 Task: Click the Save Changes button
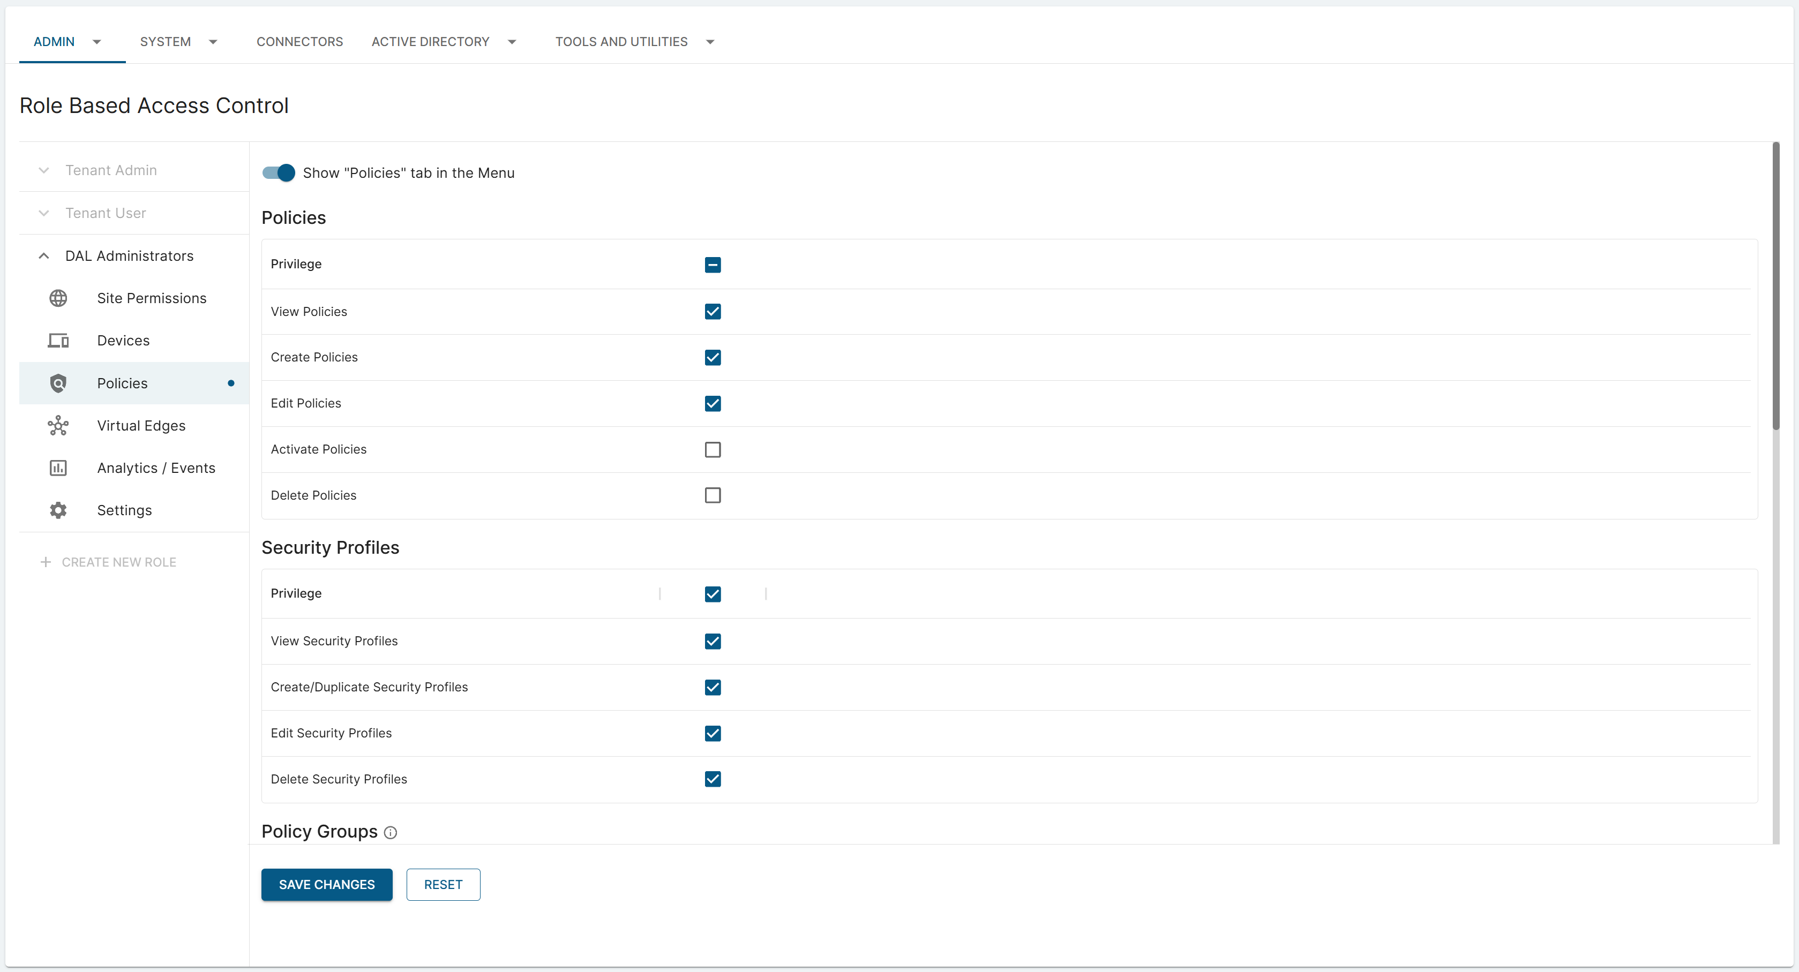point(326,885)
